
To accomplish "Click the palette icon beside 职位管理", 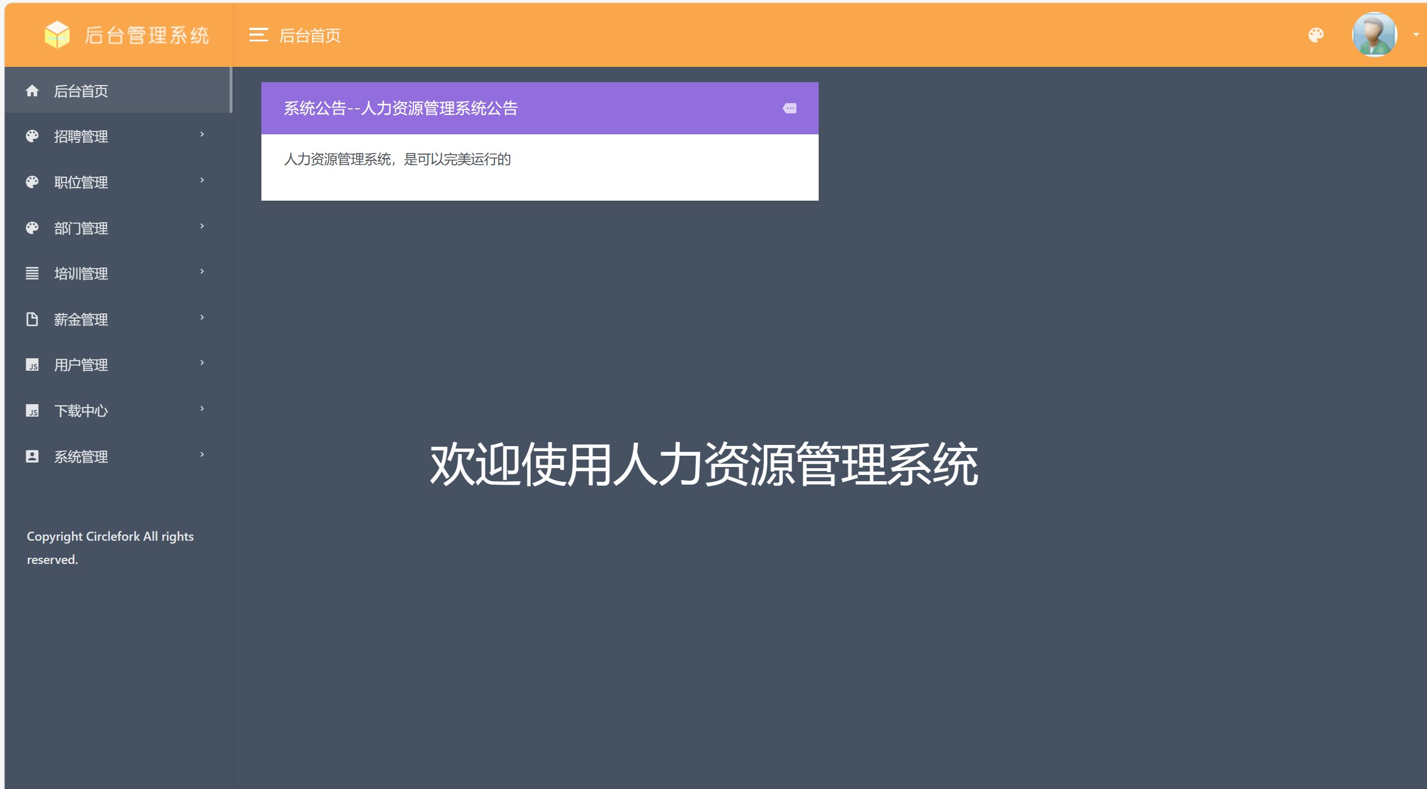I will pyautogui.click(x=32, y=182).
